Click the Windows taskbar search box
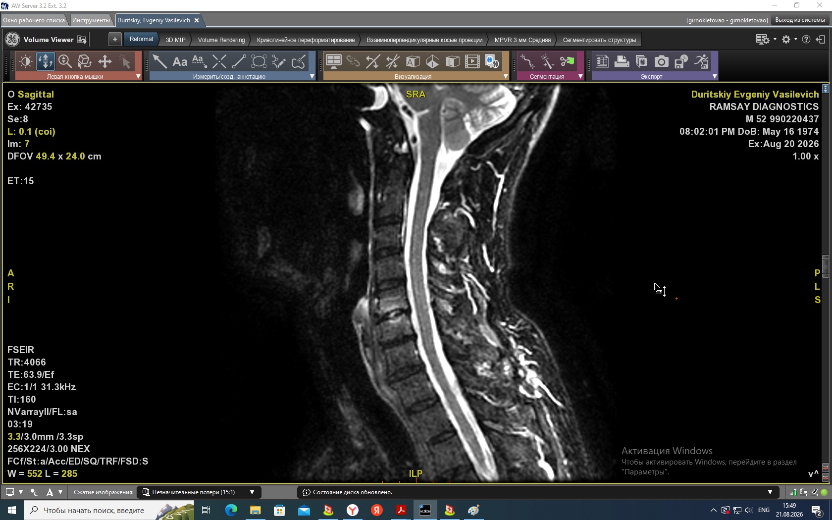This screenshot has height=520, width=832. 109,510
